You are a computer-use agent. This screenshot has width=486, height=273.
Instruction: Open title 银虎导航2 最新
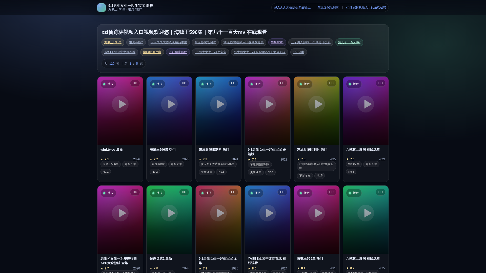click(x=161, y=259)
